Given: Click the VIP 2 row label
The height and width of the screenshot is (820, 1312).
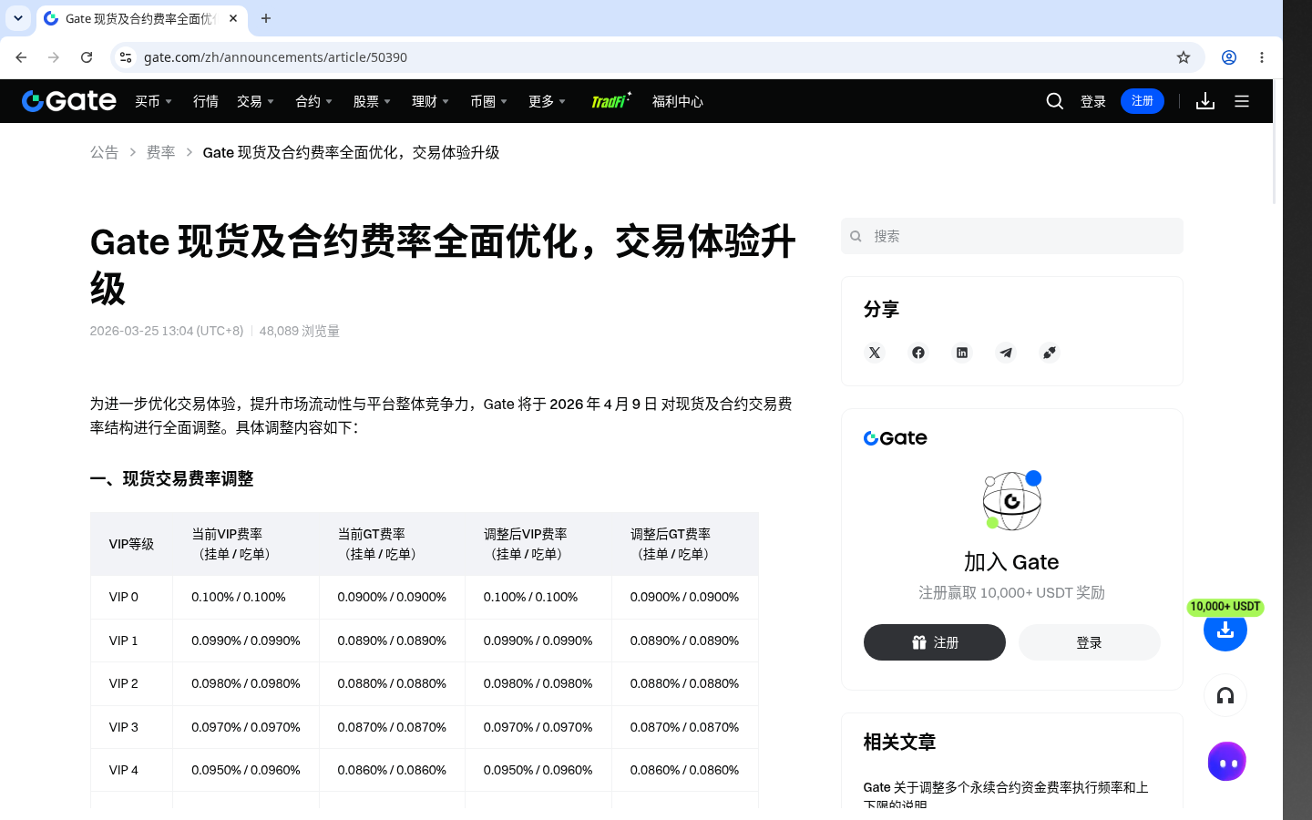Looking at the screenshot, I should 124,683.
